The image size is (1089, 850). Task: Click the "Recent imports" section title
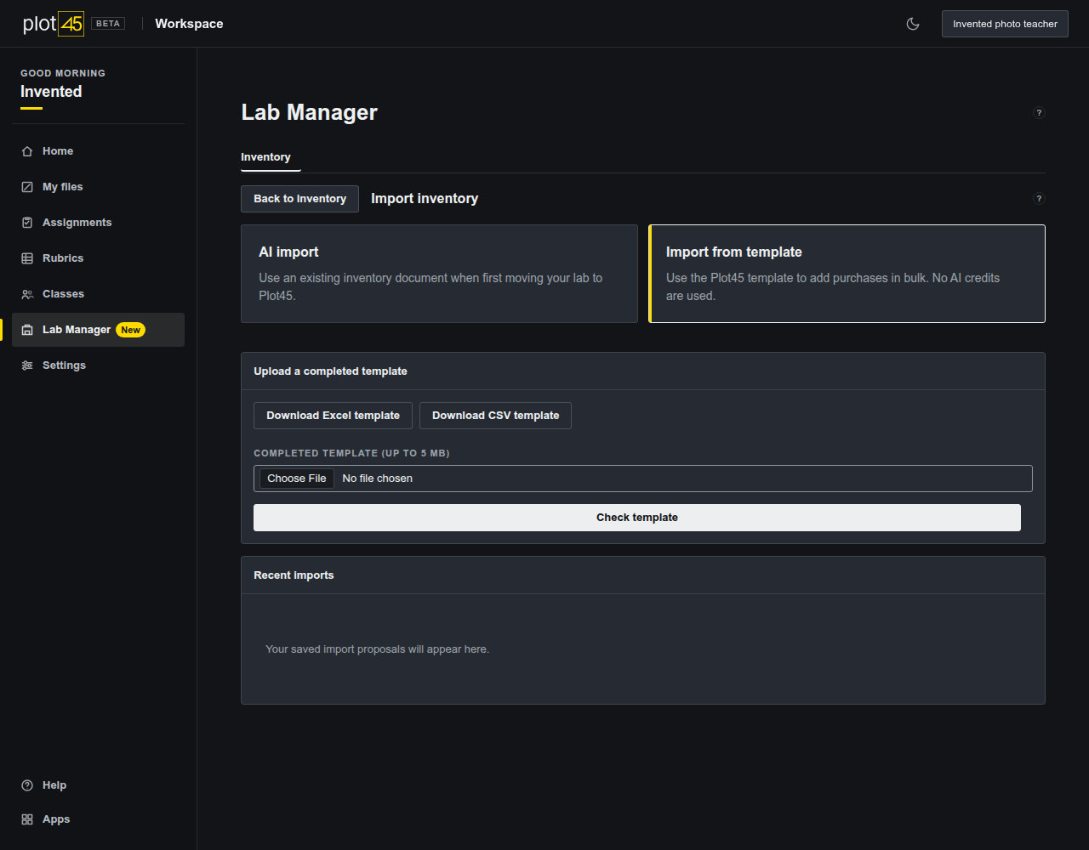294,575
